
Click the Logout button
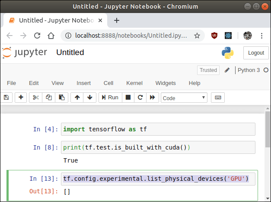(256, 53)
